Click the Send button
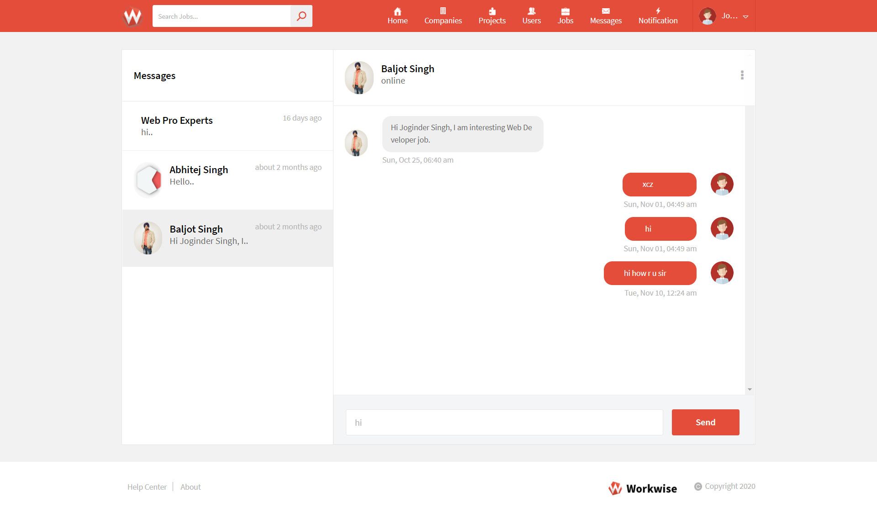 [705, 422]
